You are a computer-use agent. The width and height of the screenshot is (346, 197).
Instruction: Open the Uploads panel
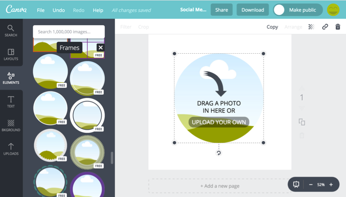[x=11, y=149]
